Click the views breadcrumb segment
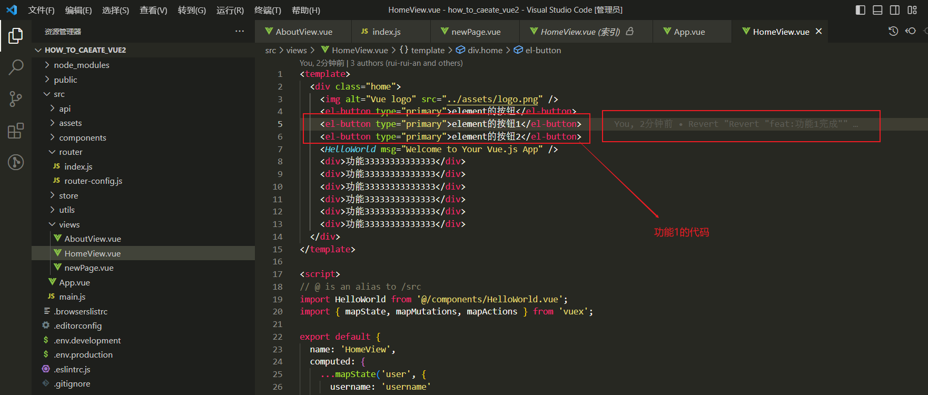928x395 pixels. point(297,50)
